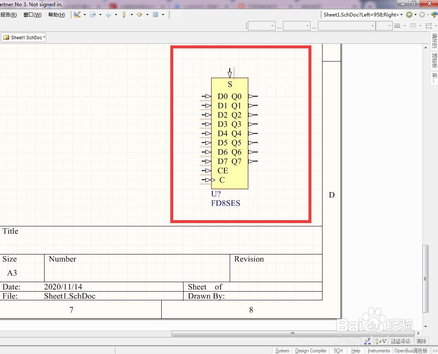The height and width of the screenshot is (354, 438).
Task: Open the Instruments panel button
Action: click(379, 351)
